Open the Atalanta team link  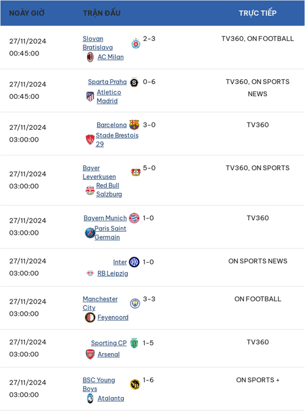click(111, 398)
